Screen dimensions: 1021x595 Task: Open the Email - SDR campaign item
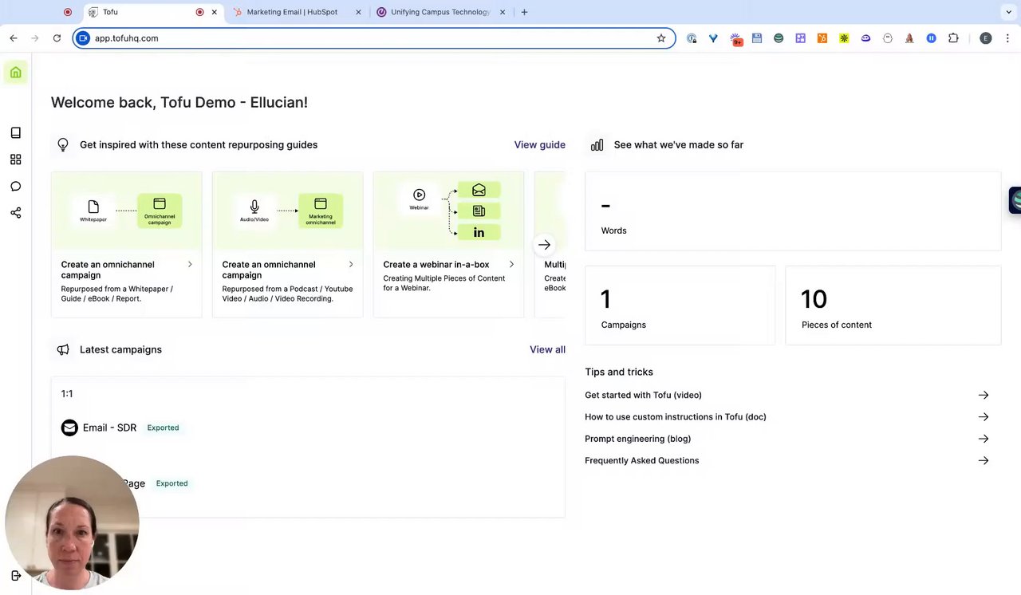click(x=109, y=428)
